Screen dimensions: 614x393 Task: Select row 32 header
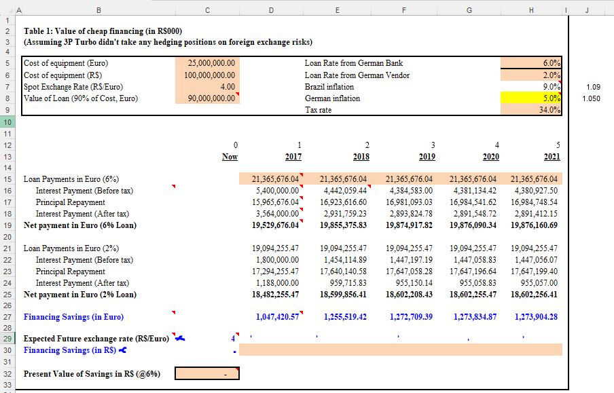[7, 374]
